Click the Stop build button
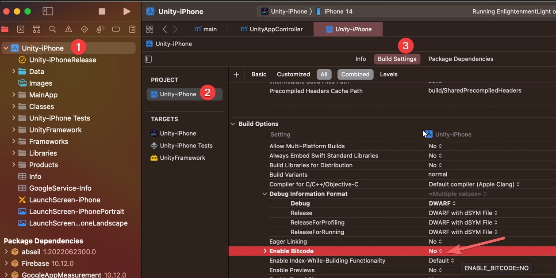556x278 pixels. (102, 11)
